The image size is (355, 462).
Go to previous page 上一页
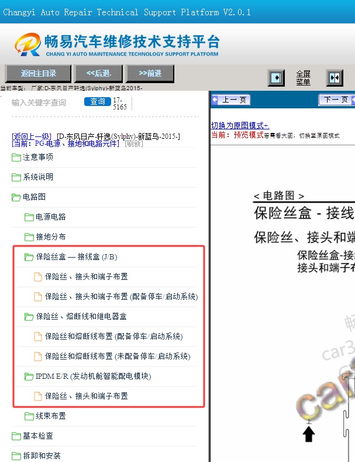[x=232, y=100]
